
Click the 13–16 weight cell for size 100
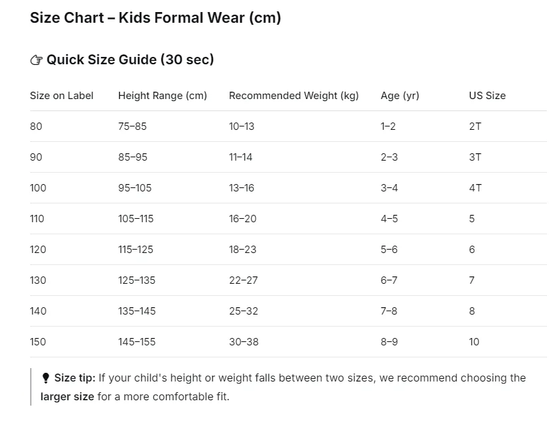pyautogui.click(x=242, y=188)
